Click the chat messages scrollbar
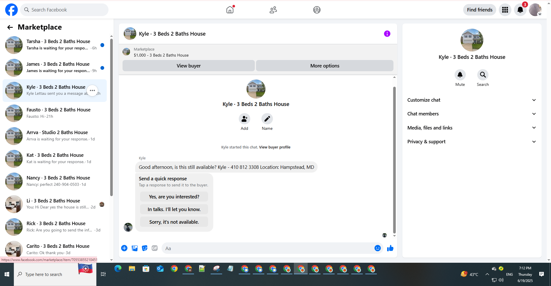551x286 pixels. pos(394,160)
